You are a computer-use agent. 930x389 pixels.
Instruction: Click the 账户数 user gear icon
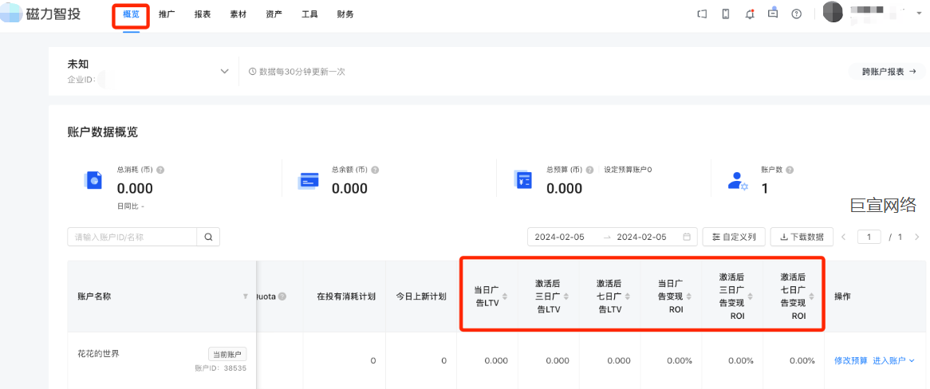[738, 180]
